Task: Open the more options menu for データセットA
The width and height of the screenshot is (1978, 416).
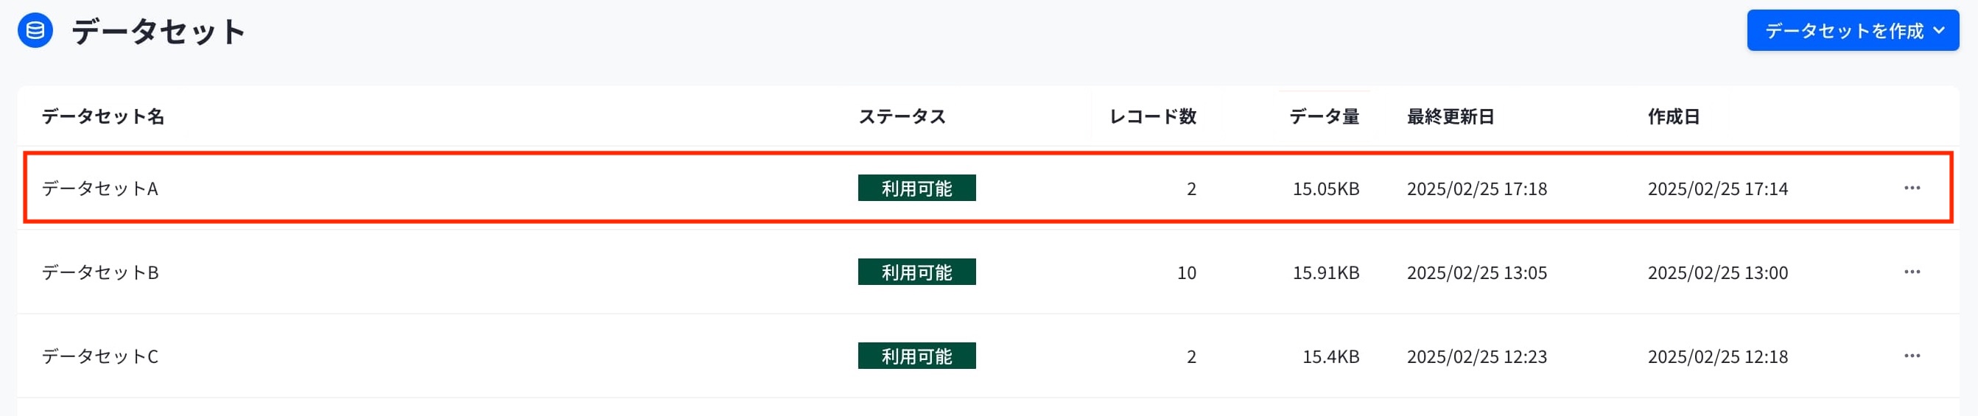Action: [x=1912, y=188]
